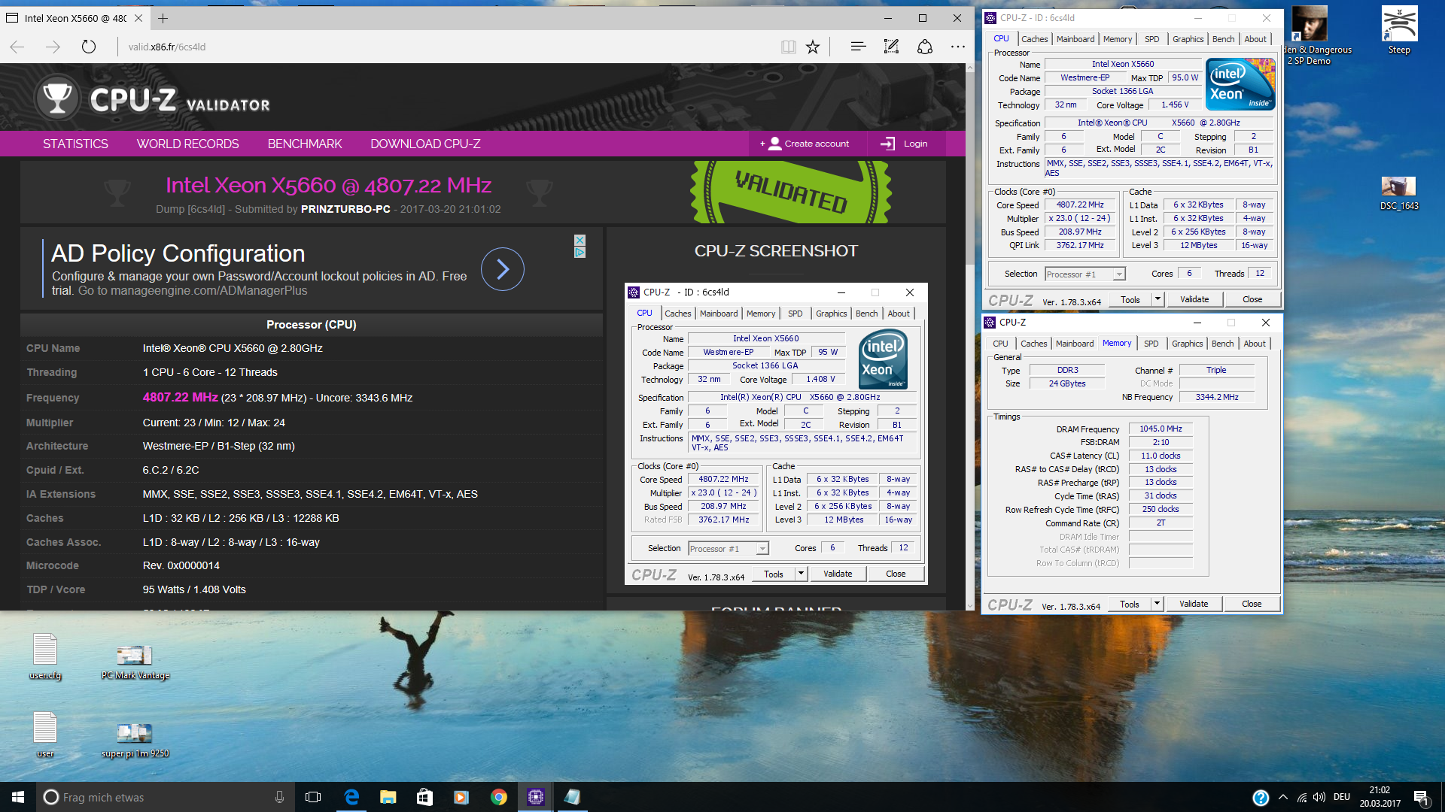
Task: Launch Edge from the taskbar
Action: [x=351, y=797]
